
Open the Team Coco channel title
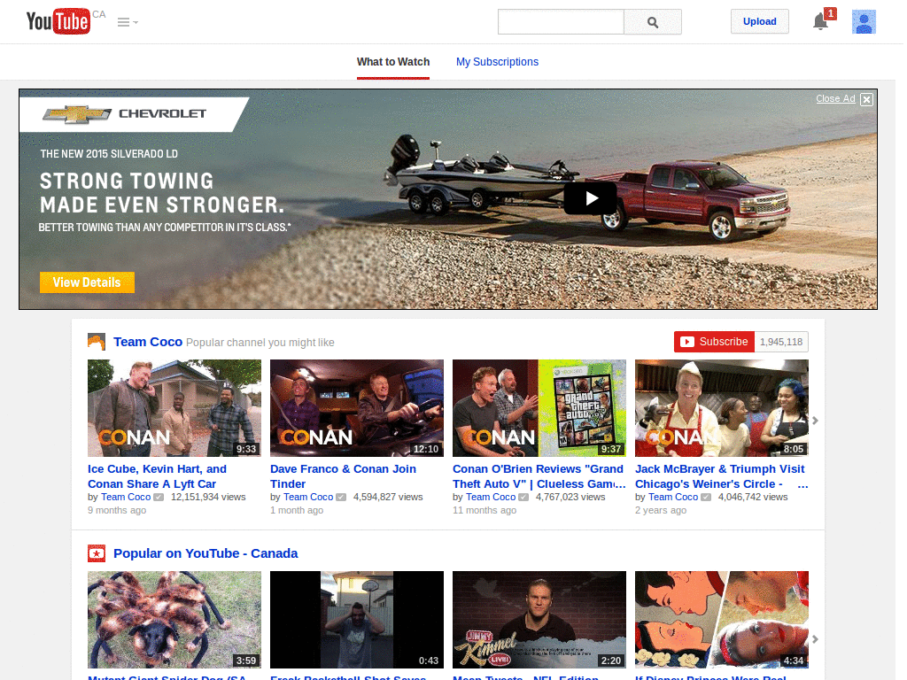click(148, 342)
